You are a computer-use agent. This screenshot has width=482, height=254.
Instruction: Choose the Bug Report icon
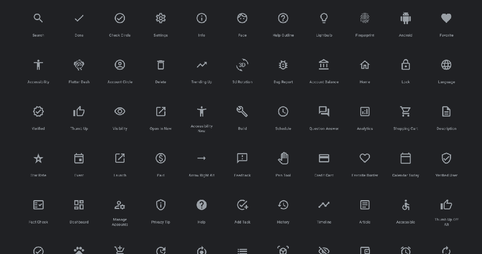coord(283,65)
